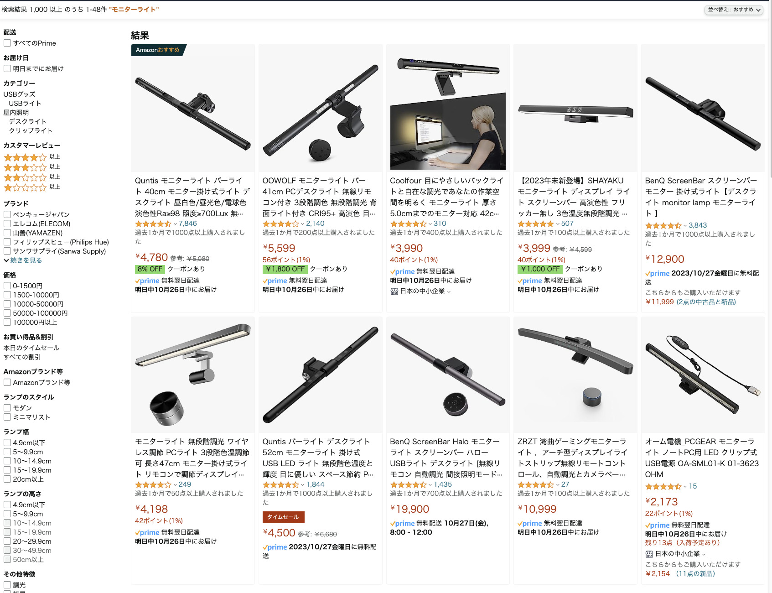Filter by one star and up rating
Viewport: 772px width, 593px height.
[x=31, y=187]
